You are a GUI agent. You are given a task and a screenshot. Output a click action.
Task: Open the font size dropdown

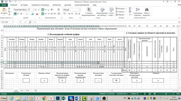coord(33,10)
